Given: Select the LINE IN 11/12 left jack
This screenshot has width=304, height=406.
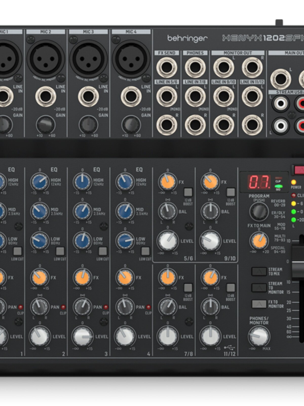Looking at the screenshot, I should pyautogui.click(x=252, y=96).
